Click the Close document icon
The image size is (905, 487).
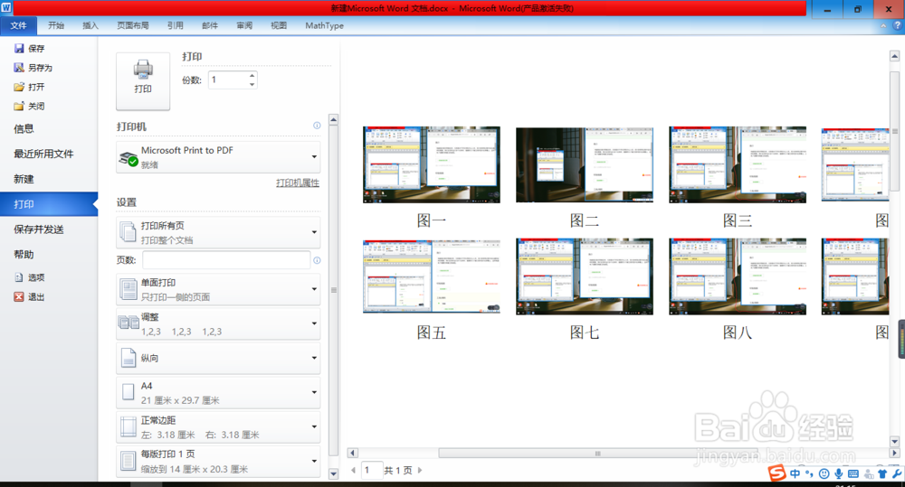(x=19, y=106)
